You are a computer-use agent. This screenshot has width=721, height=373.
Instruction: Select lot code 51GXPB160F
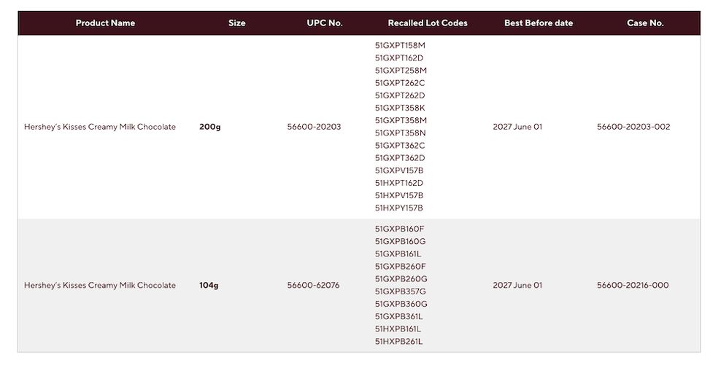(x=400, y=229)
